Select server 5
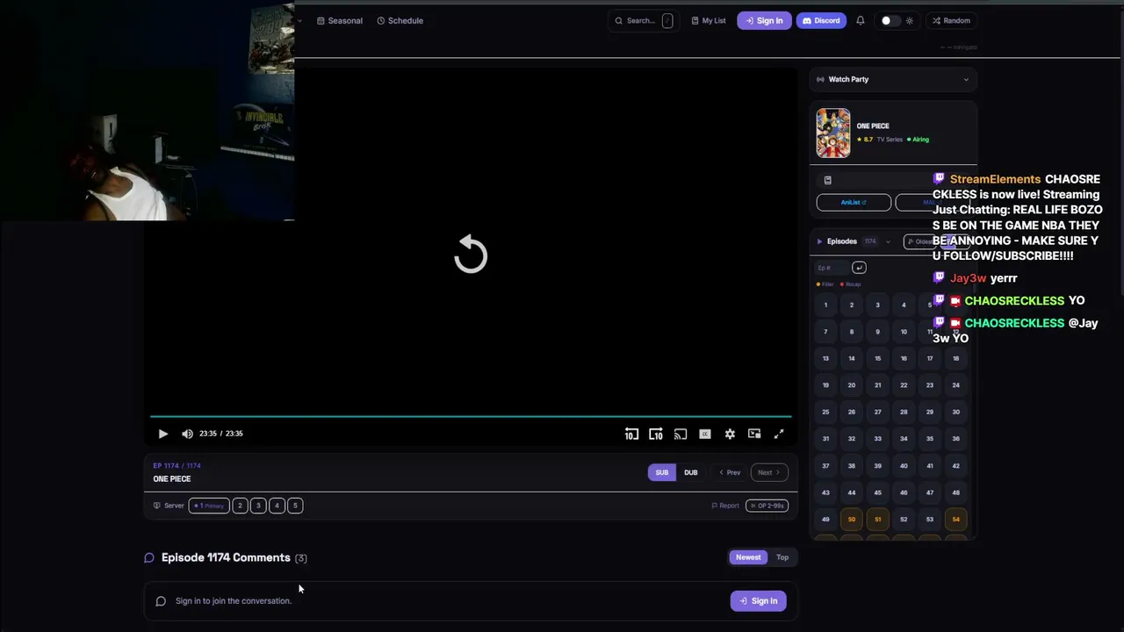The width and height of the screenshot is (1124, 632). pos(295,506)
